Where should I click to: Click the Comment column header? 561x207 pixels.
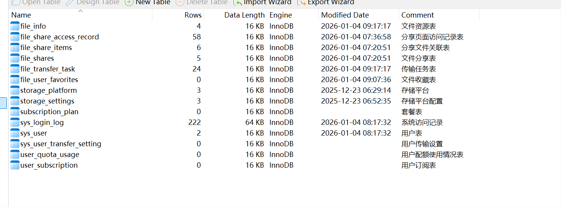point(417,15)
